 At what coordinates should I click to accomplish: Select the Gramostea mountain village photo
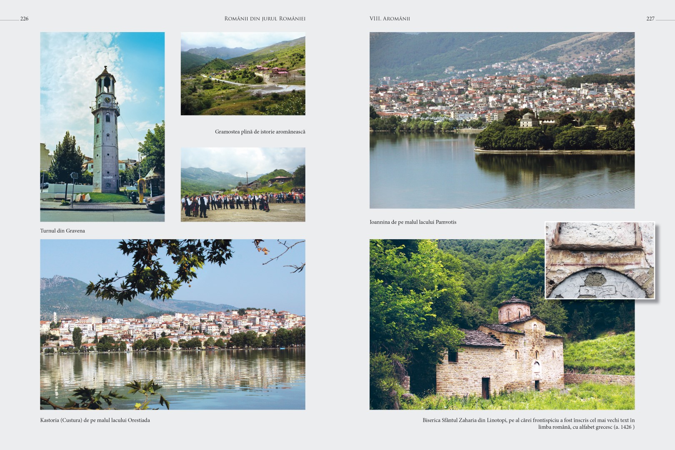[242, 74]
